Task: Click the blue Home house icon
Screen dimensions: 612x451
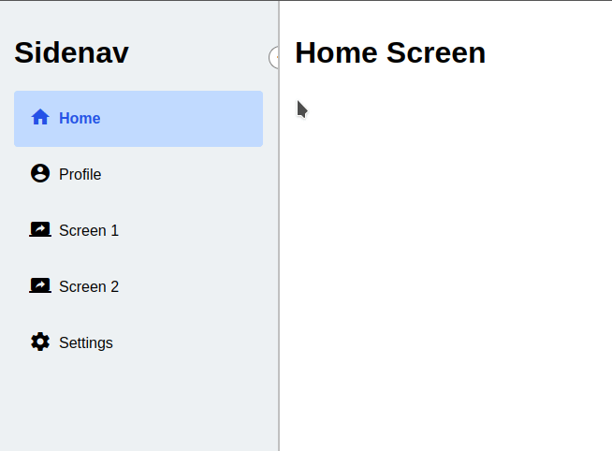Action: click(x=40, y=117)
